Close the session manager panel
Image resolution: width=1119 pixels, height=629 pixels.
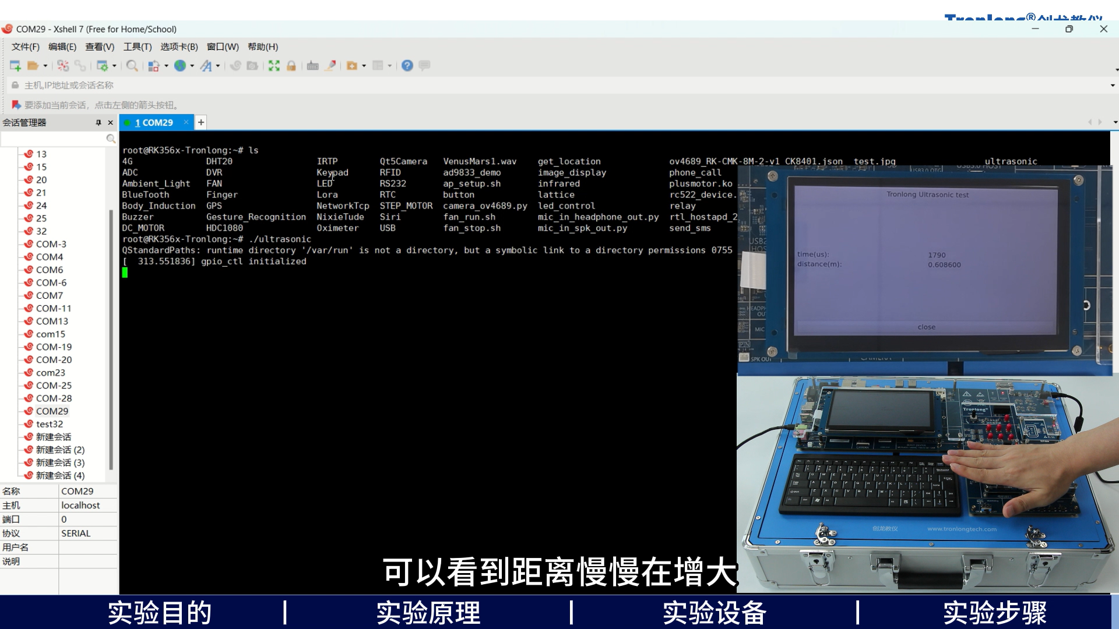[110, 122]
